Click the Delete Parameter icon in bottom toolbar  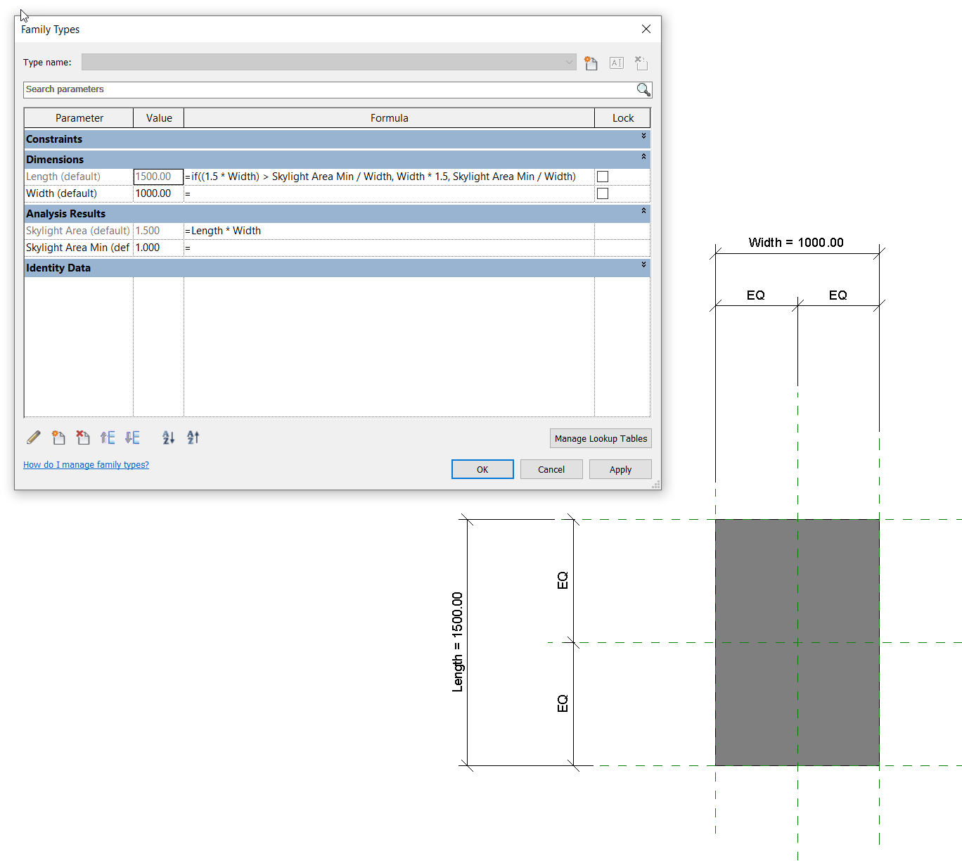point(83,438)
